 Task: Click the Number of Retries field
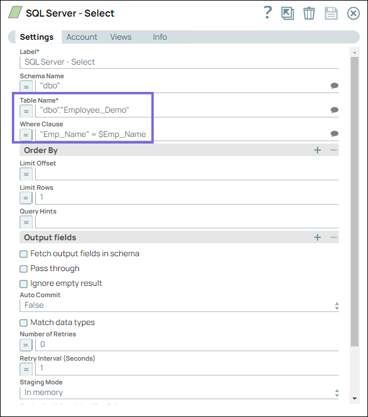point(187,345)
